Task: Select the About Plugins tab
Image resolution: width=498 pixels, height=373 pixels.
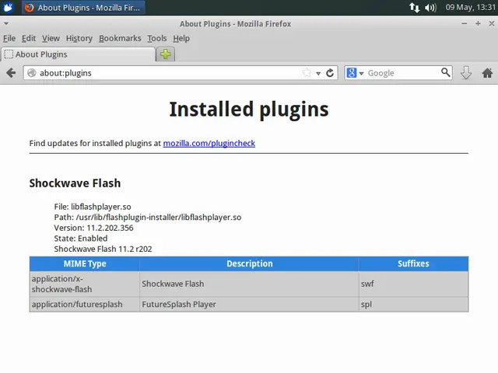Action: pos(78,54)
